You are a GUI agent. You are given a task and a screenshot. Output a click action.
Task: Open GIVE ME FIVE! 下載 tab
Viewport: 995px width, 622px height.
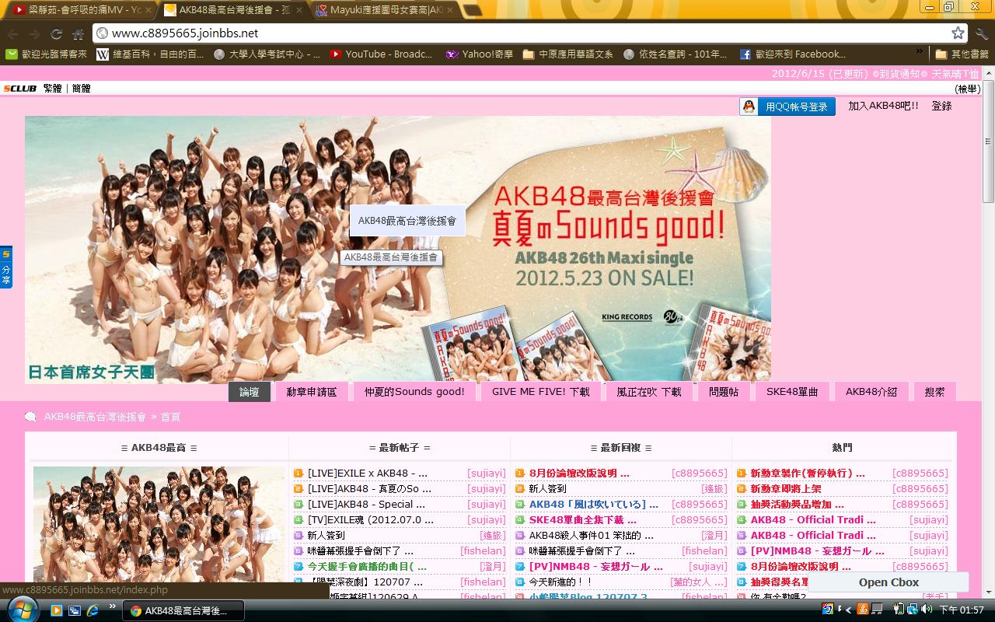pos(540,392)
